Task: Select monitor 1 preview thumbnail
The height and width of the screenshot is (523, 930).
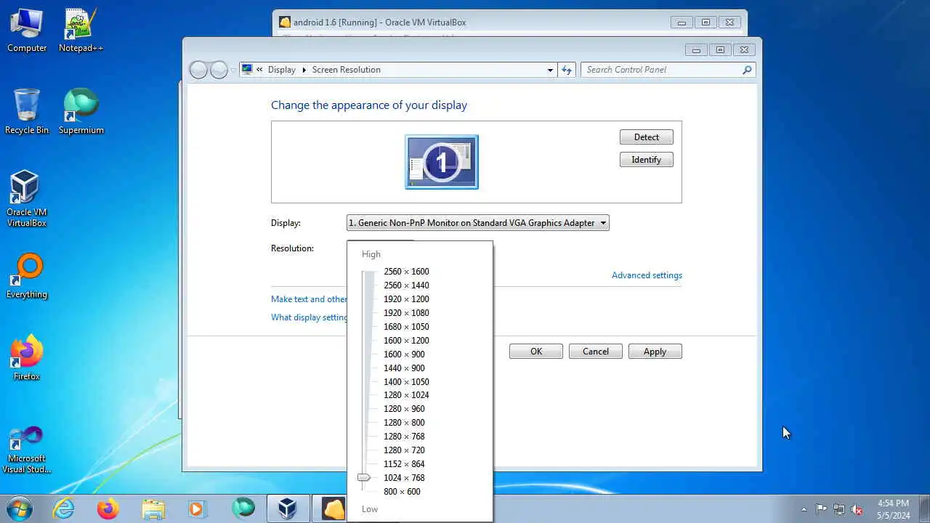Action: click(442, 162)
